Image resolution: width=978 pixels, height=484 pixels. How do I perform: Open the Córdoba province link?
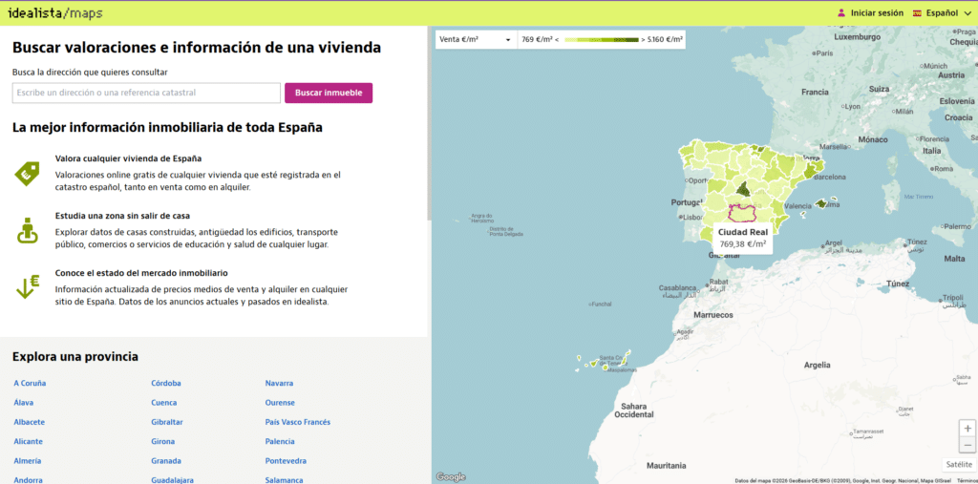(166, 383)
